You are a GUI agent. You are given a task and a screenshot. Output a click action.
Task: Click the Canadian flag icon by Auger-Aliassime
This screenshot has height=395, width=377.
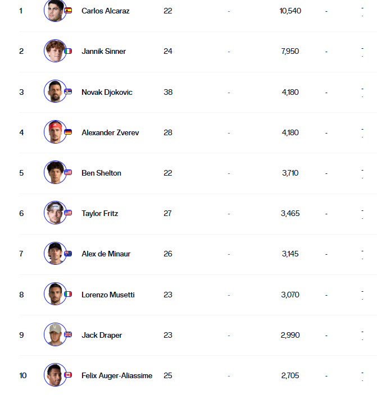[68, 375]
